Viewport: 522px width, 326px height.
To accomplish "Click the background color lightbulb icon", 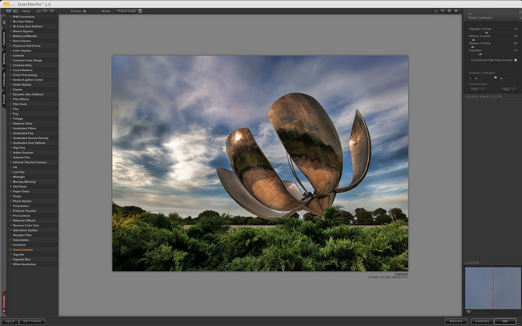I will (x=456, y=11).
